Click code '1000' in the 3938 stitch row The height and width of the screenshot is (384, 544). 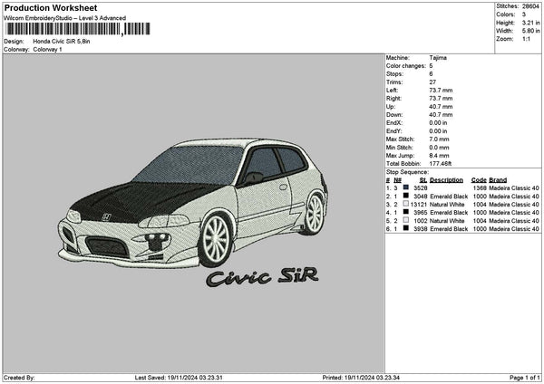pyautogui.click(x=480, y=229)
